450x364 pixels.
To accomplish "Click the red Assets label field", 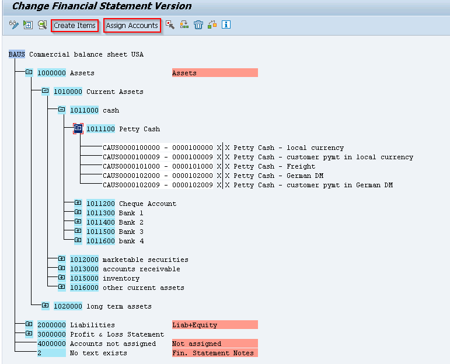I will tap(215, 73).
